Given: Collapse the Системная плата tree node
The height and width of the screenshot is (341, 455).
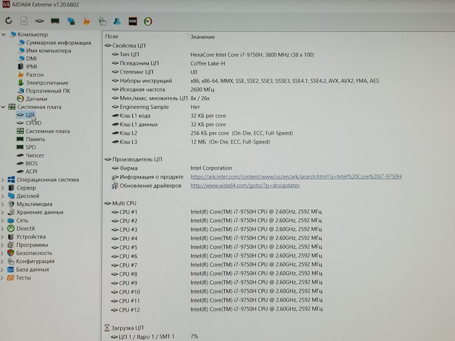Looking at the screenshot, I should click(3, 107).
